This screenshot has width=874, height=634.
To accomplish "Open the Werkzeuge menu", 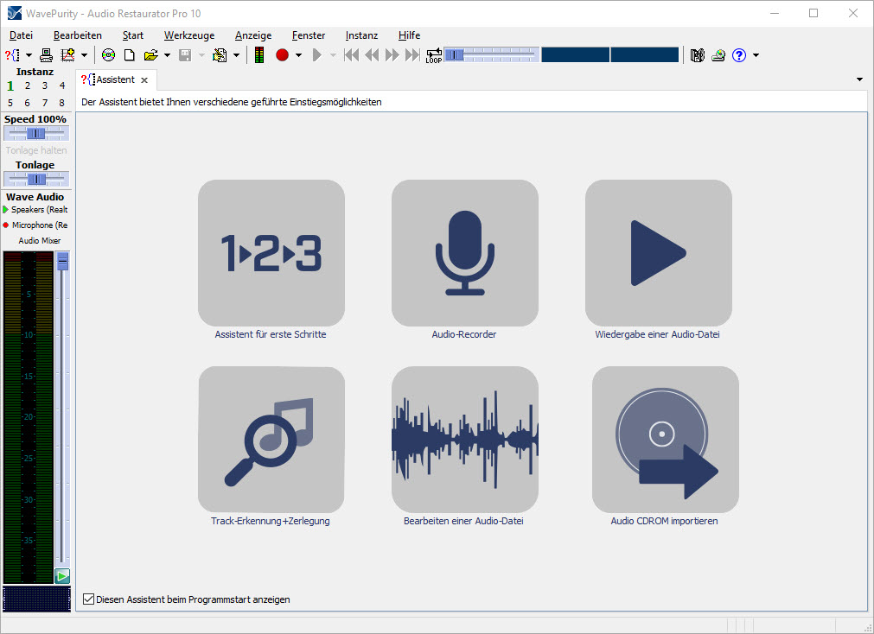I will coord(189,35).
